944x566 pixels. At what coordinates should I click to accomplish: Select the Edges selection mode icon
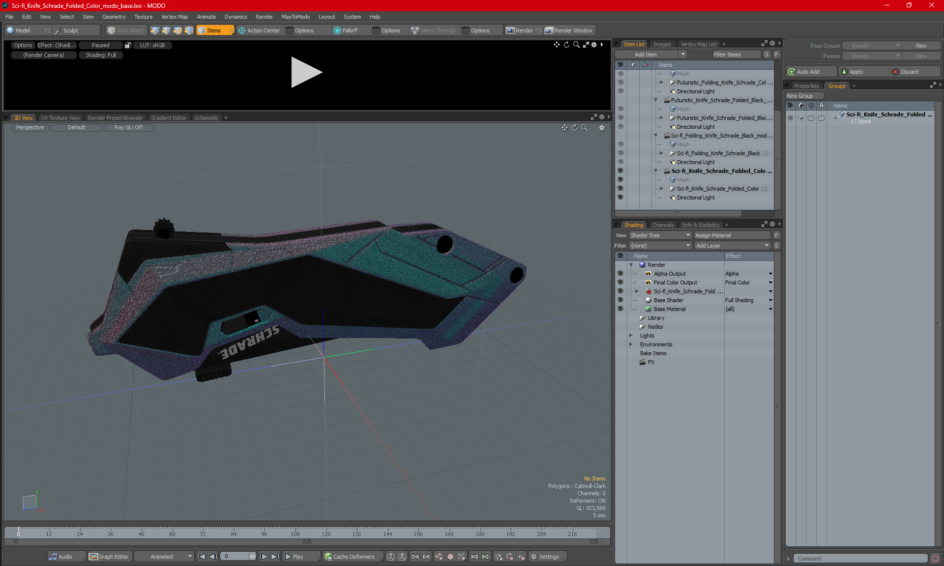166,30
